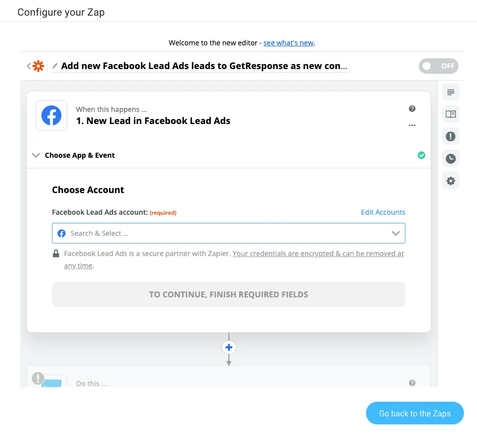
Task: Open the book guide icon in sidebar
Action: tap(451, 114)
